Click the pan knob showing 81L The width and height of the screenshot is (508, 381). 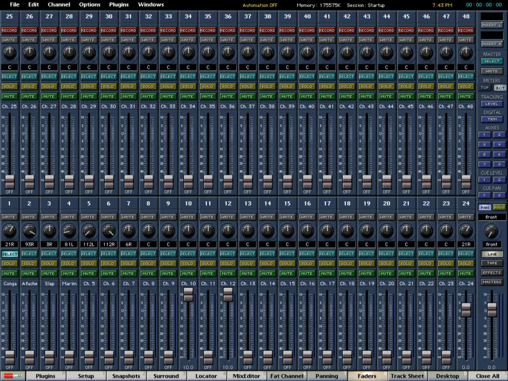(x=69, y=231)
